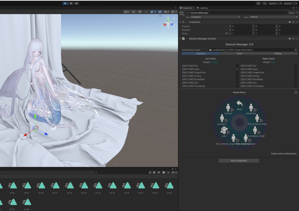Click the radial menu center puppet circle
This screenshot has width=299, height=211.
239,122
